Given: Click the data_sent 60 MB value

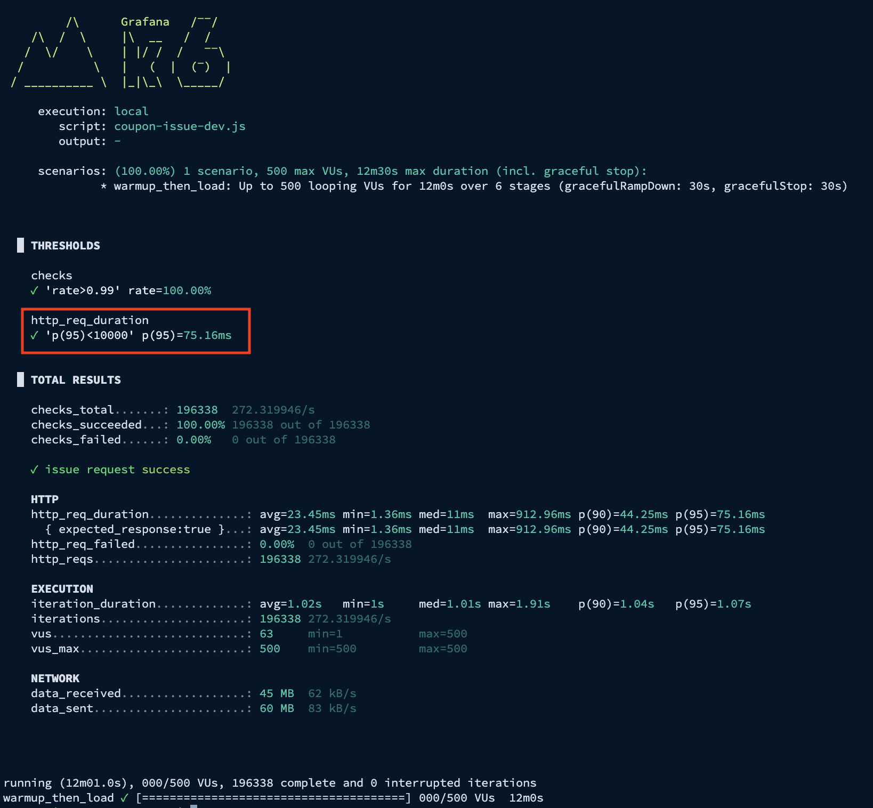Looking at the screenshot, I should click(277, 708).
